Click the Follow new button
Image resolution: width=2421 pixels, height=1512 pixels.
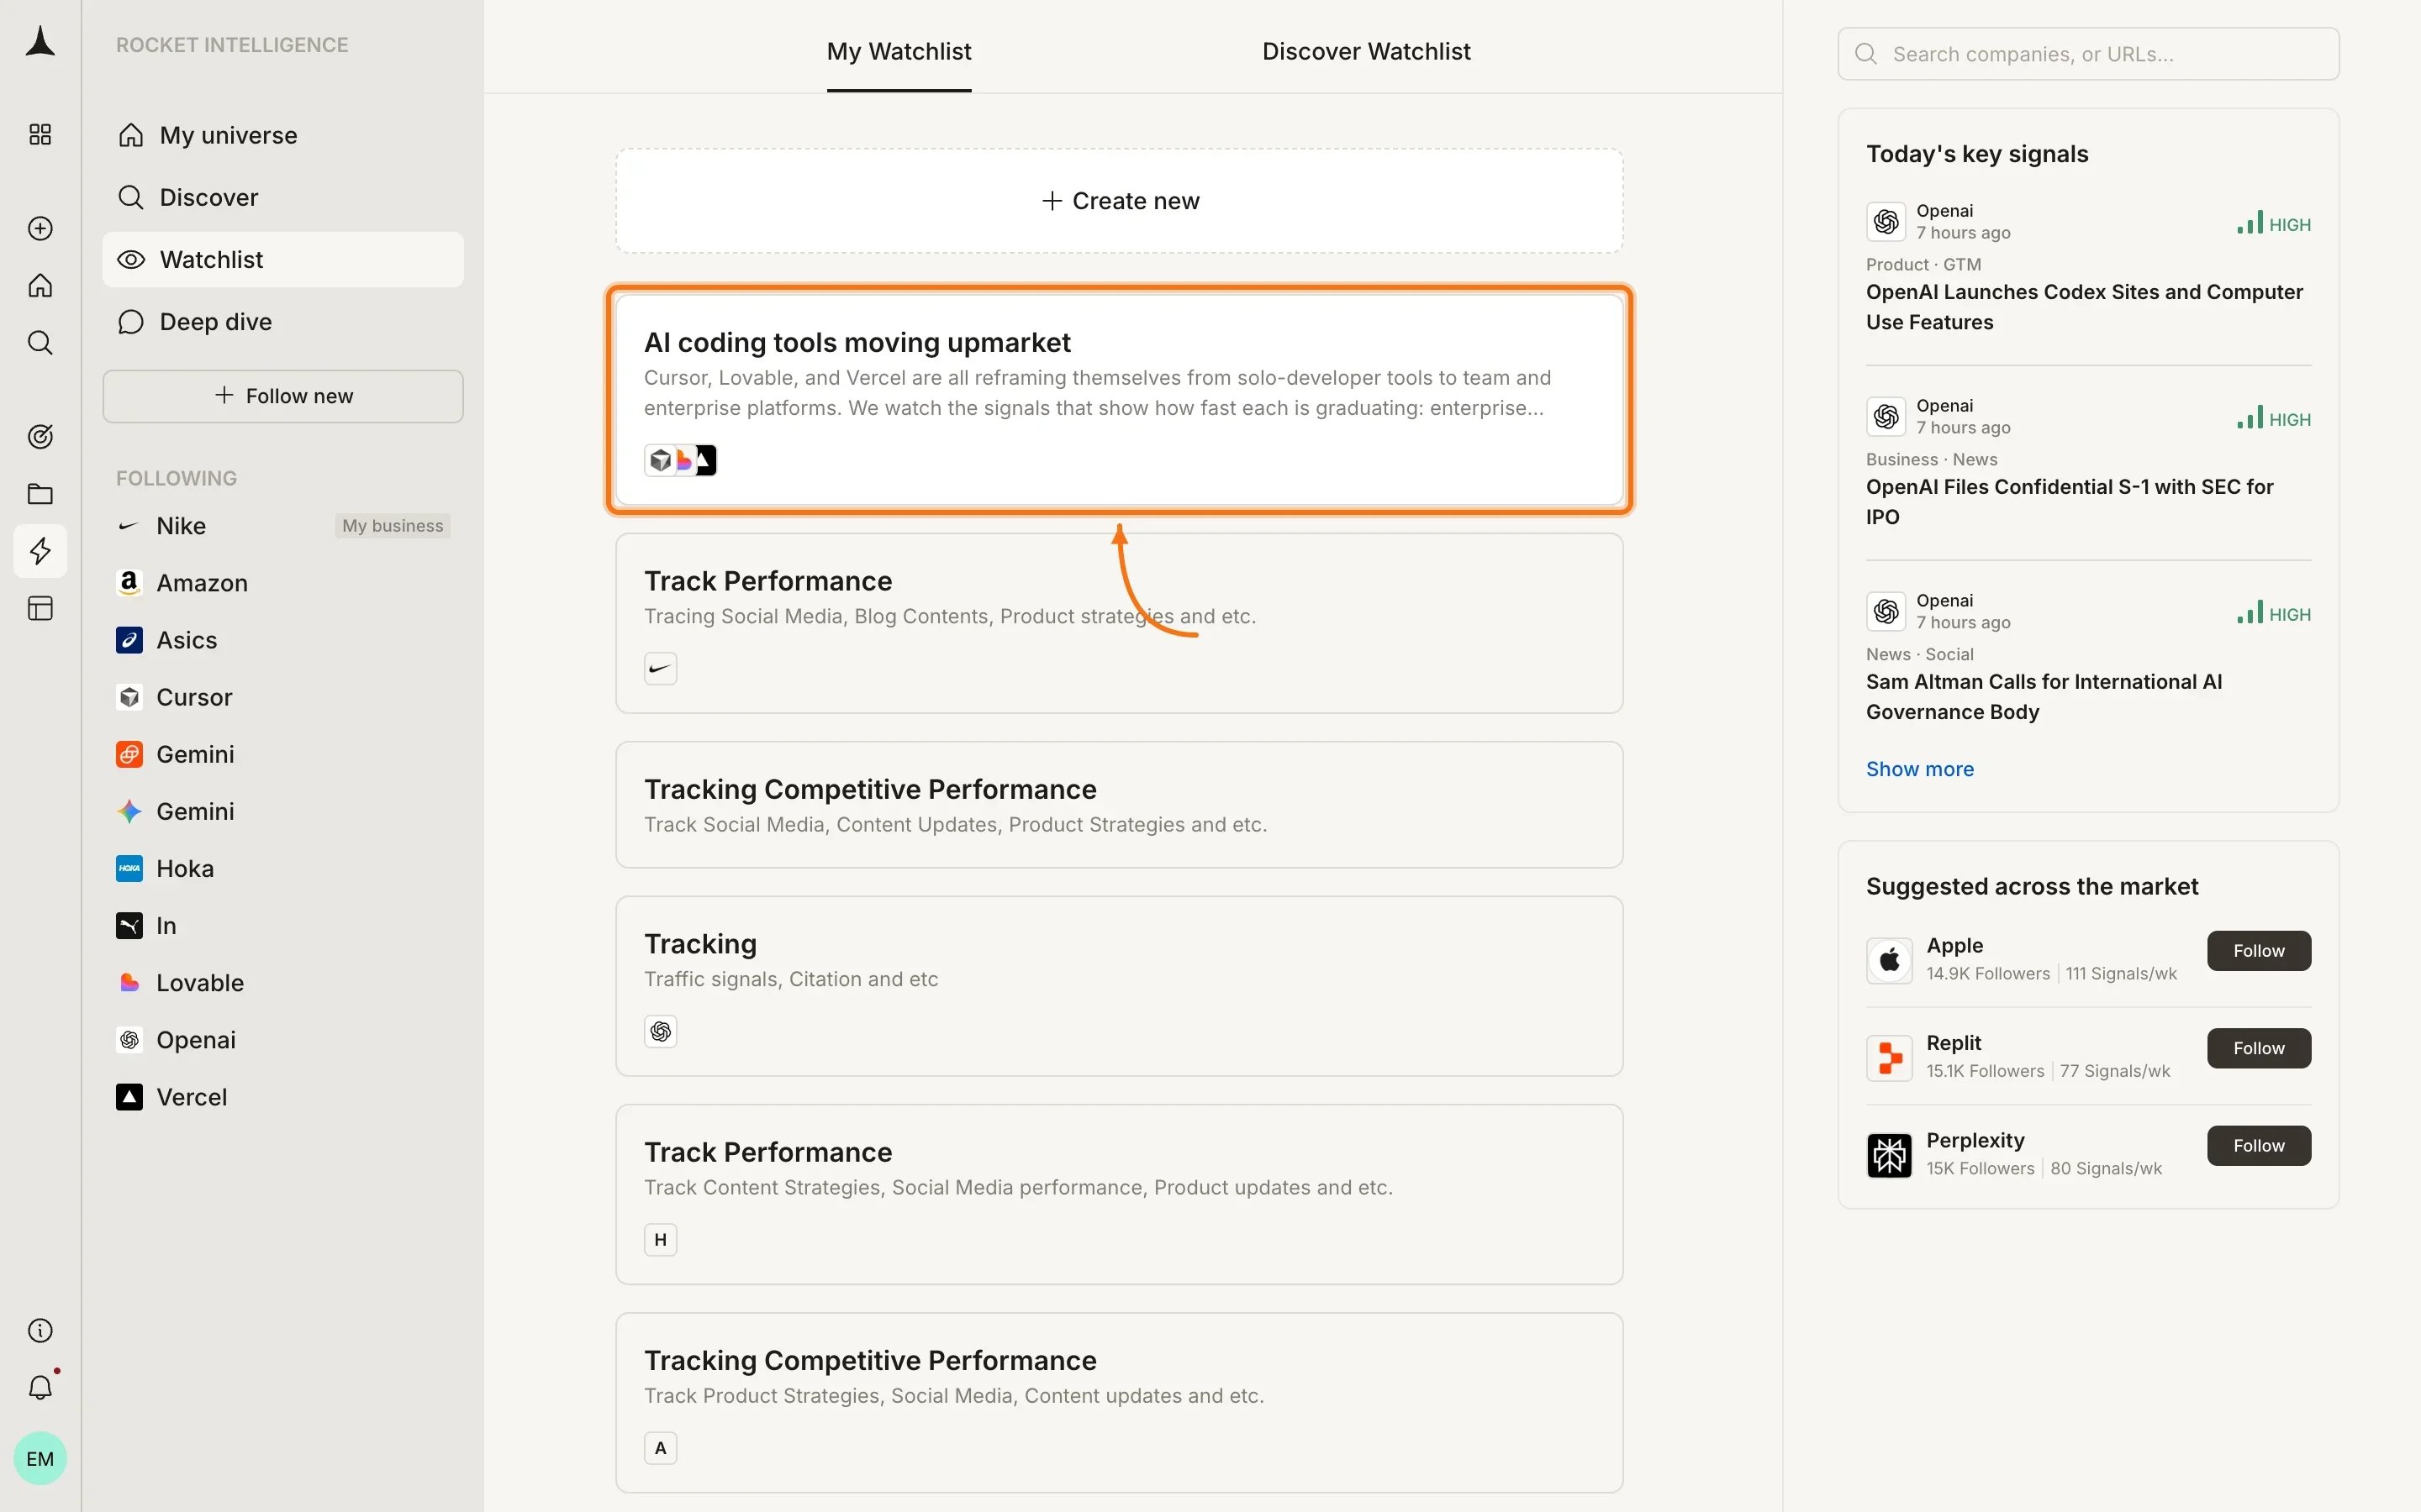(x=283, y=396)
